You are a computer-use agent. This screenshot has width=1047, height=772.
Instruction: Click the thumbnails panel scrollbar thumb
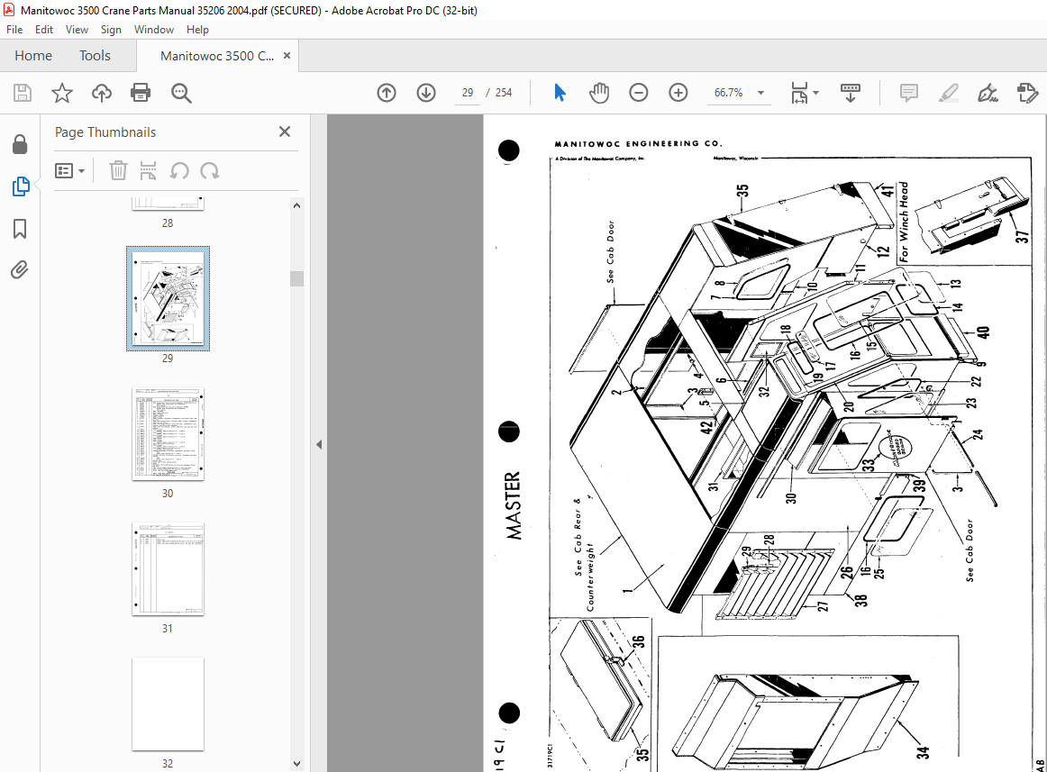[x=296, y=278]
